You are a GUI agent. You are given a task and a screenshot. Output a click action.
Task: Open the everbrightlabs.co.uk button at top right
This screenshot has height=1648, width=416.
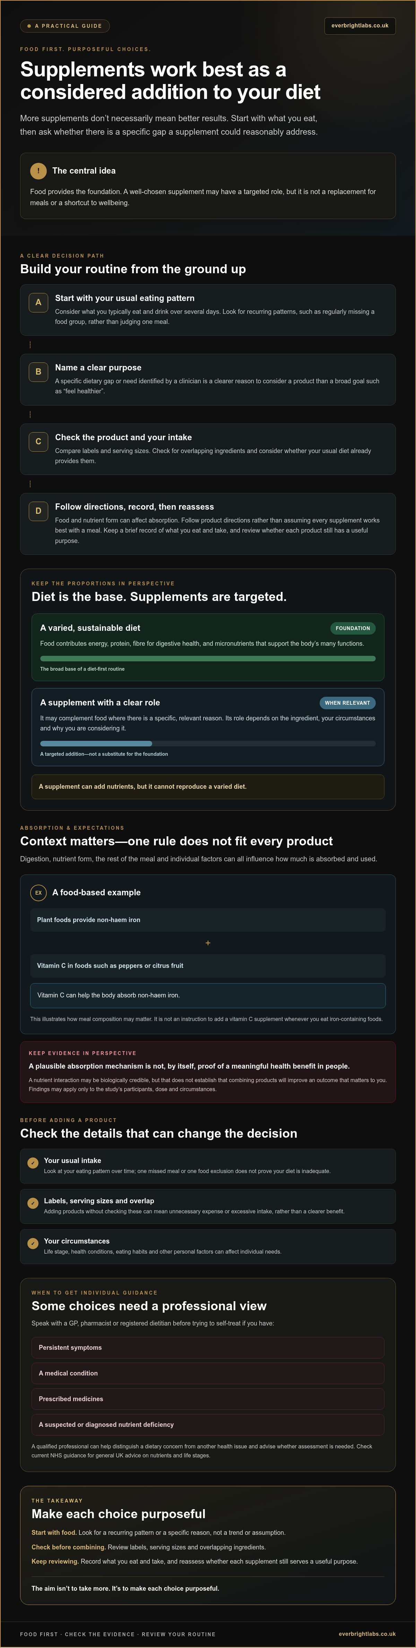pyautogui.click(x=360, y=26)
